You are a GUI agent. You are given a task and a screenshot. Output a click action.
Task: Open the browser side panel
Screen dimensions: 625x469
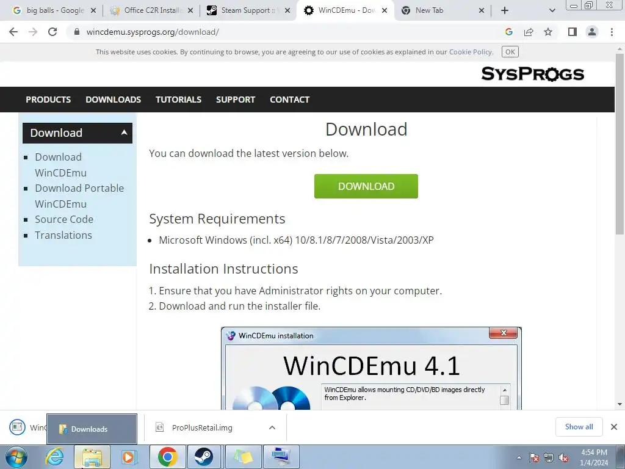[573, 32]
